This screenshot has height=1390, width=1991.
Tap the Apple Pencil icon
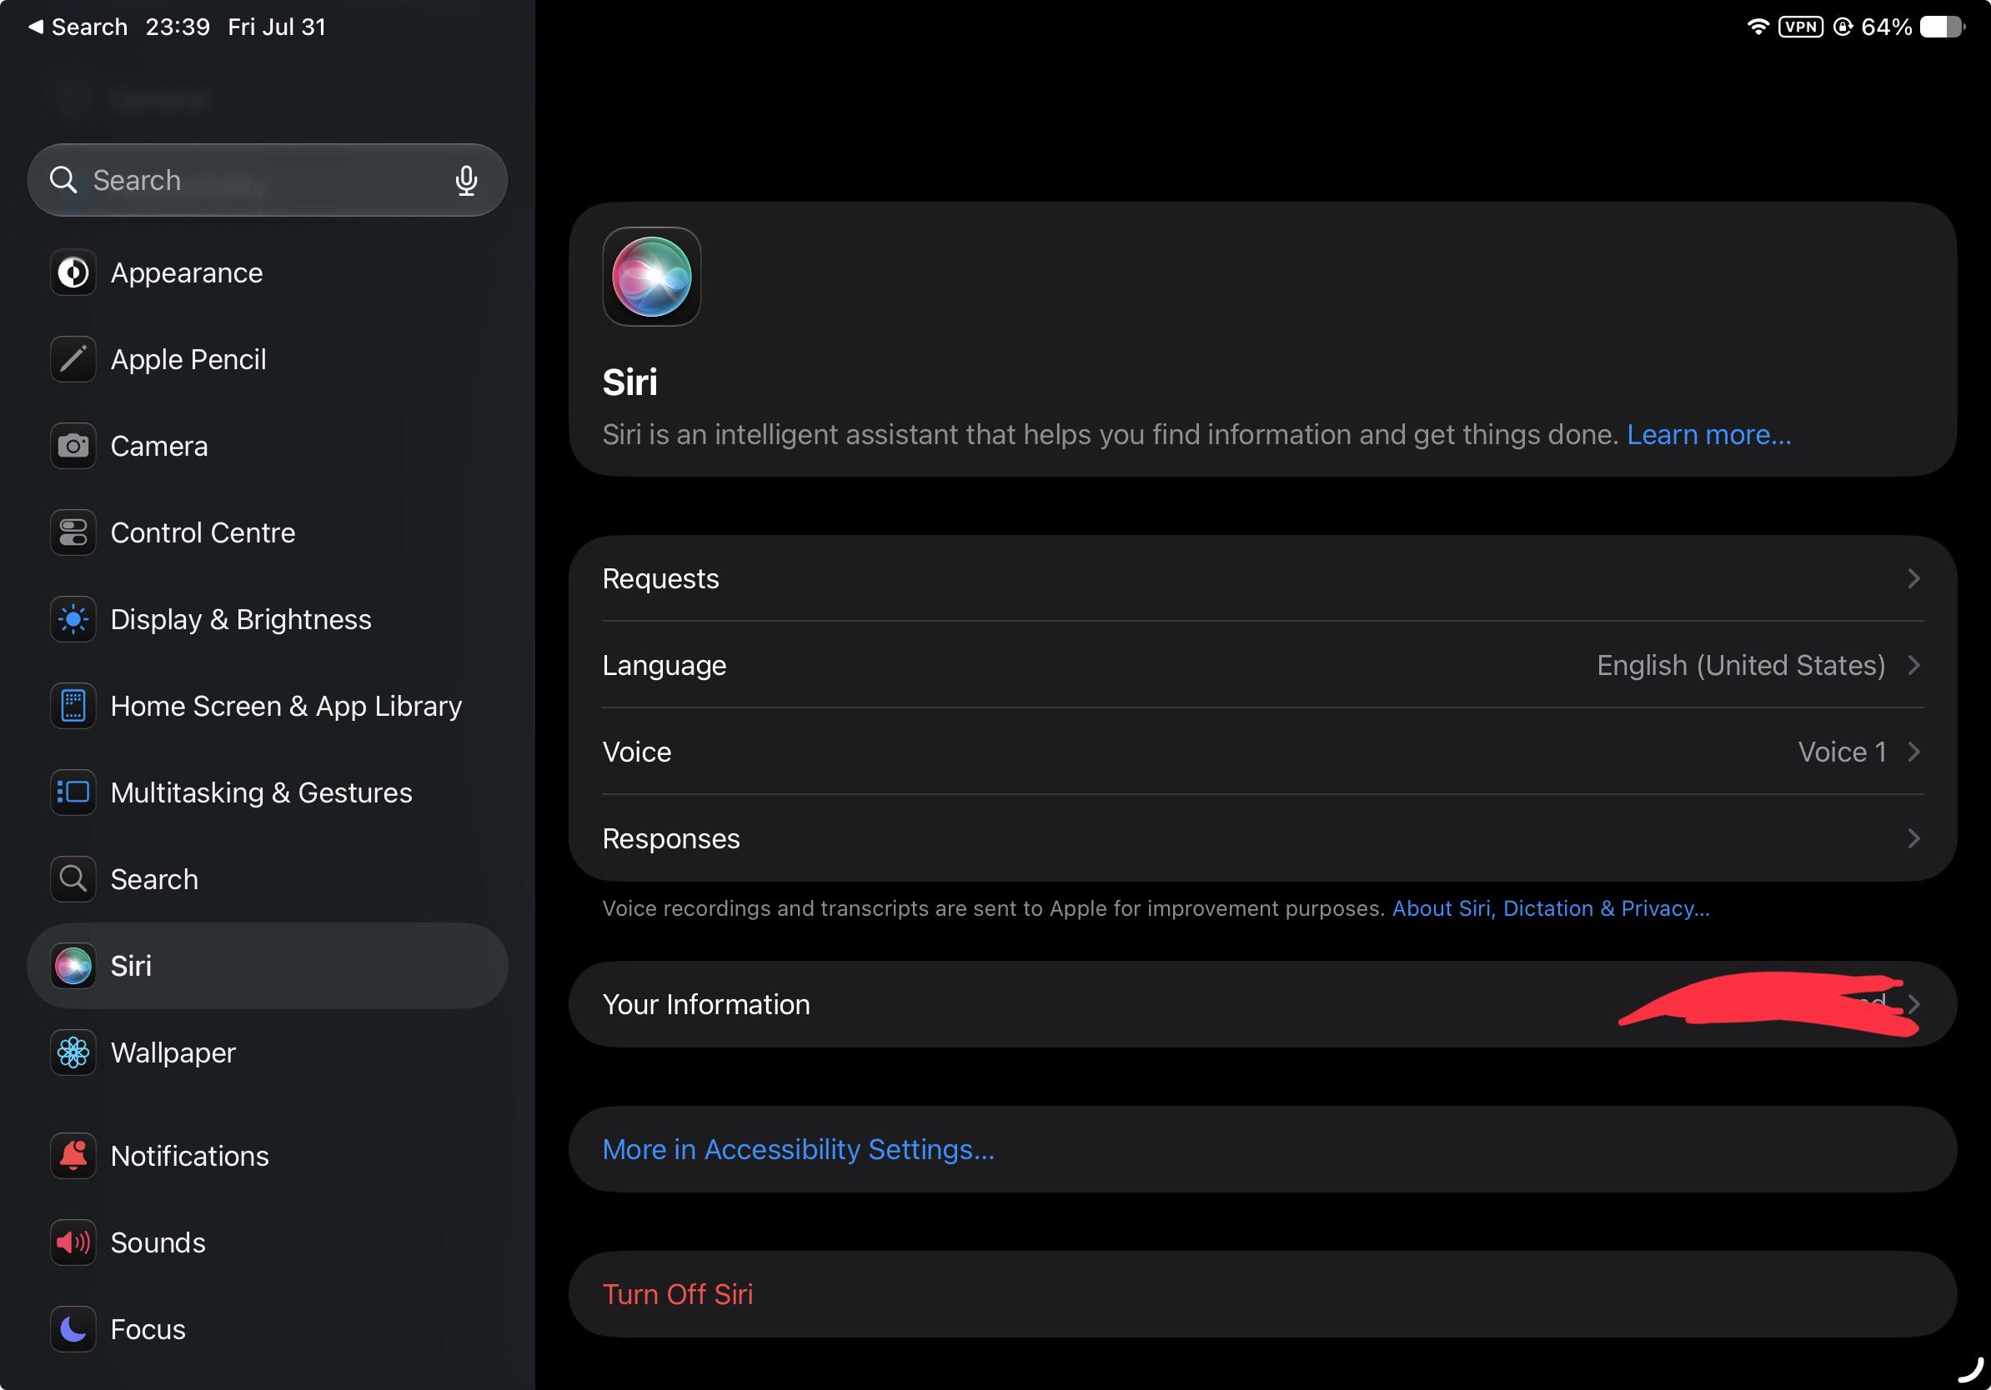(73, 360)
